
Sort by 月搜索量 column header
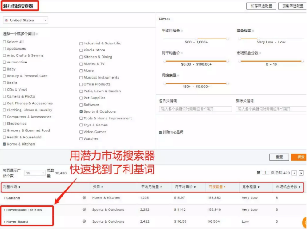217,187
